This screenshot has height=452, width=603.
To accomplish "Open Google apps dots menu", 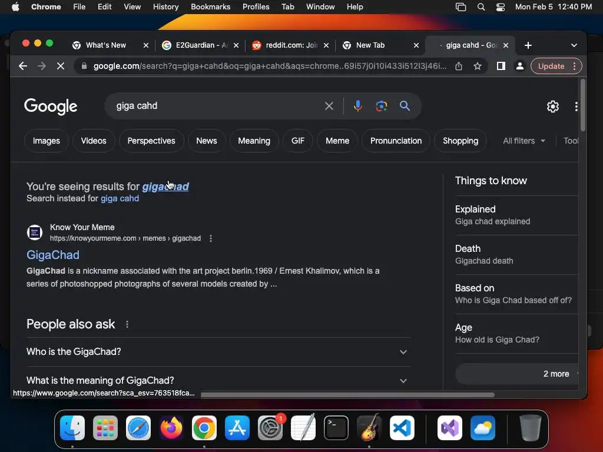I will click(x=576, y=107).
